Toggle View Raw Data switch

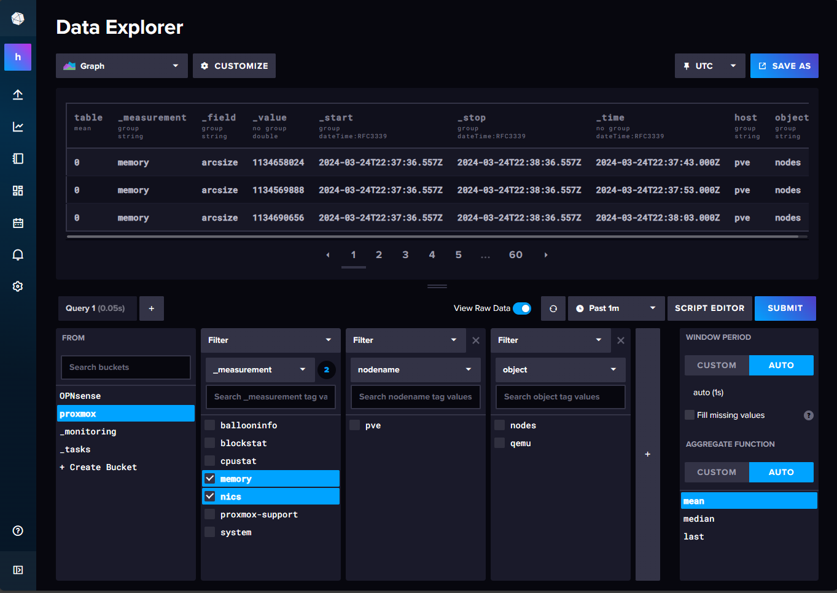[x=522, y=308]
